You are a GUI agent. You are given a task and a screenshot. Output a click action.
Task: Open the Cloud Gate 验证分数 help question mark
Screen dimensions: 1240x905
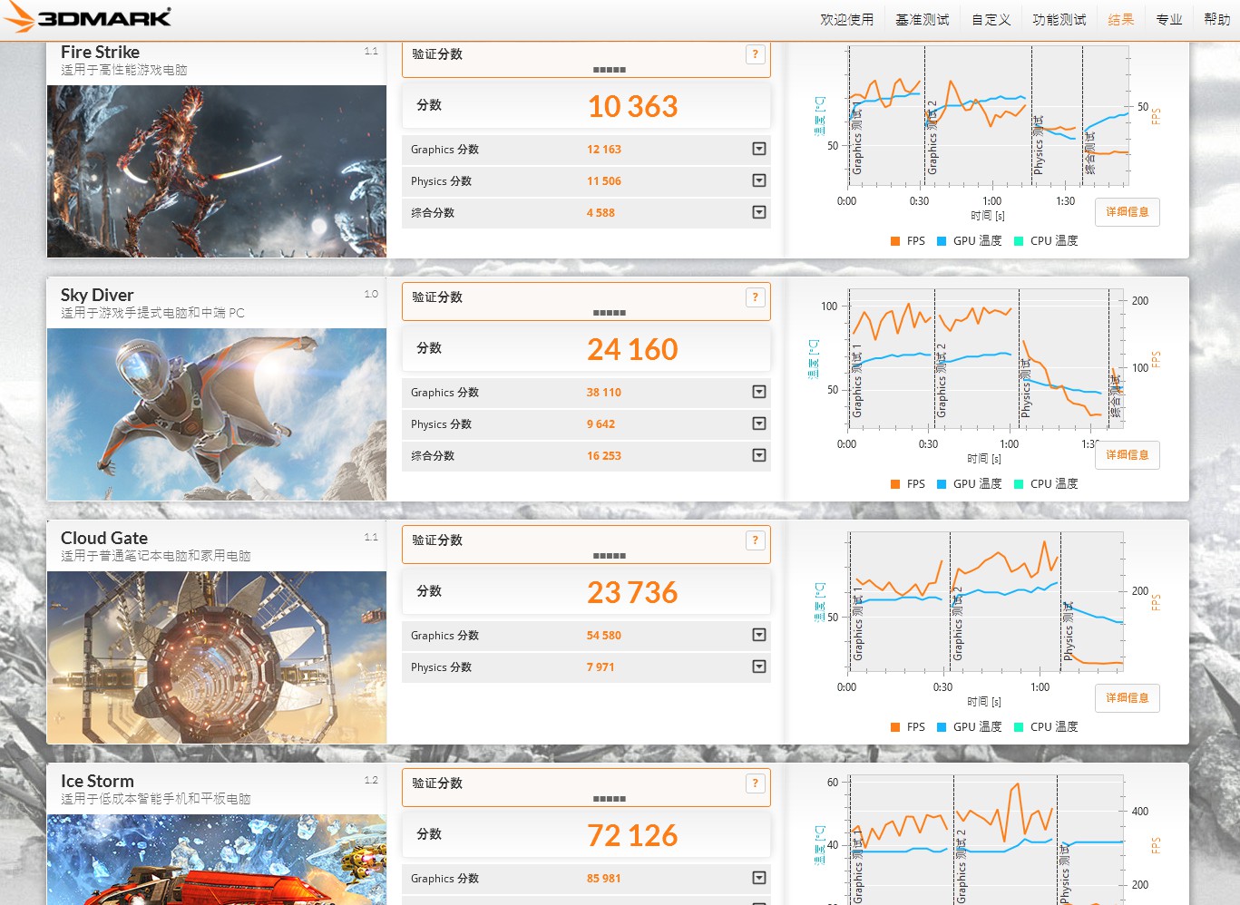755,540
